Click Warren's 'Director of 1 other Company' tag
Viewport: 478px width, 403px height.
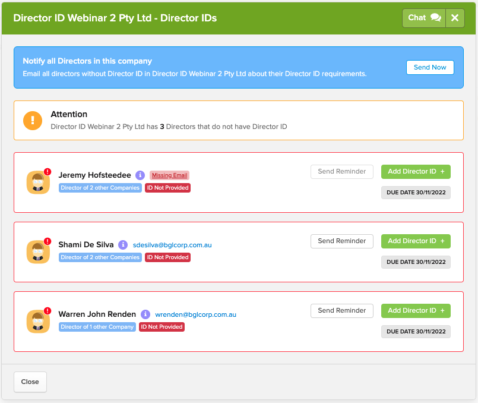(x=97, y=327)
